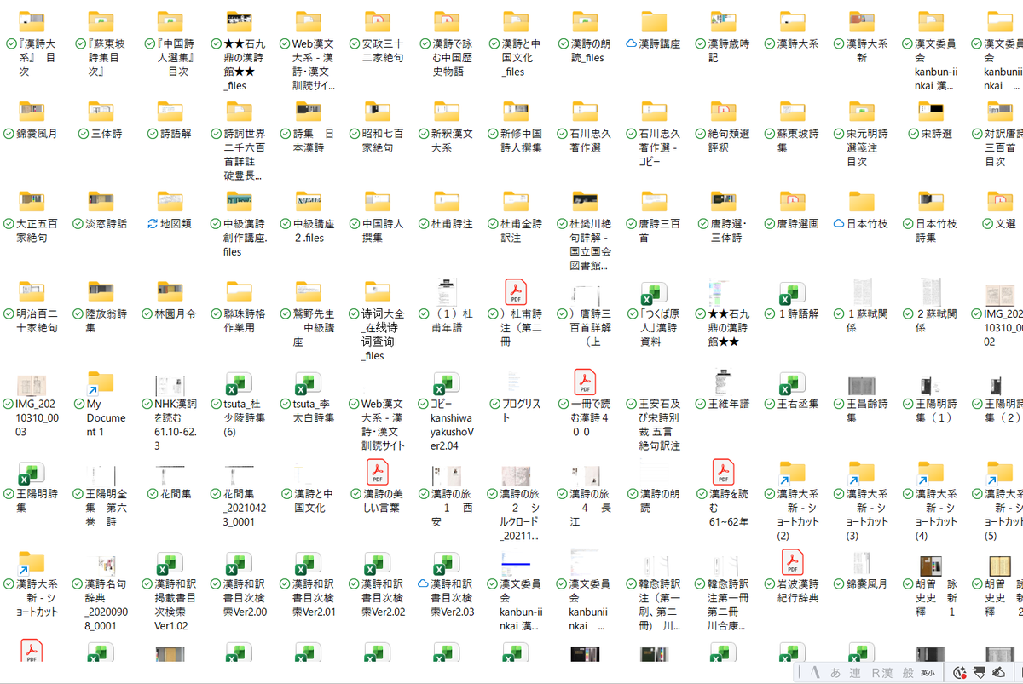Click the file name 陸放翁詩集
The height and width of the screenshot is (684, 1023).
pos(107,320)
